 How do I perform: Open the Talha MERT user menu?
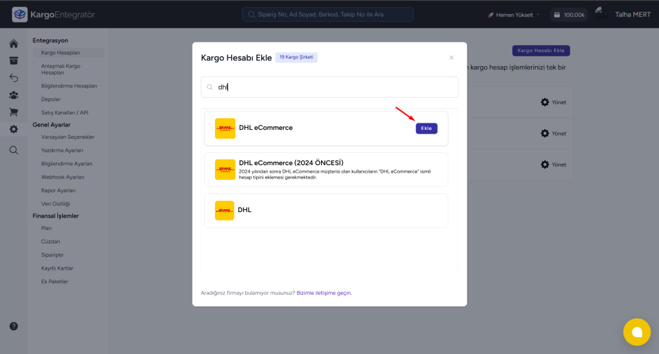(x=631, y=15)
